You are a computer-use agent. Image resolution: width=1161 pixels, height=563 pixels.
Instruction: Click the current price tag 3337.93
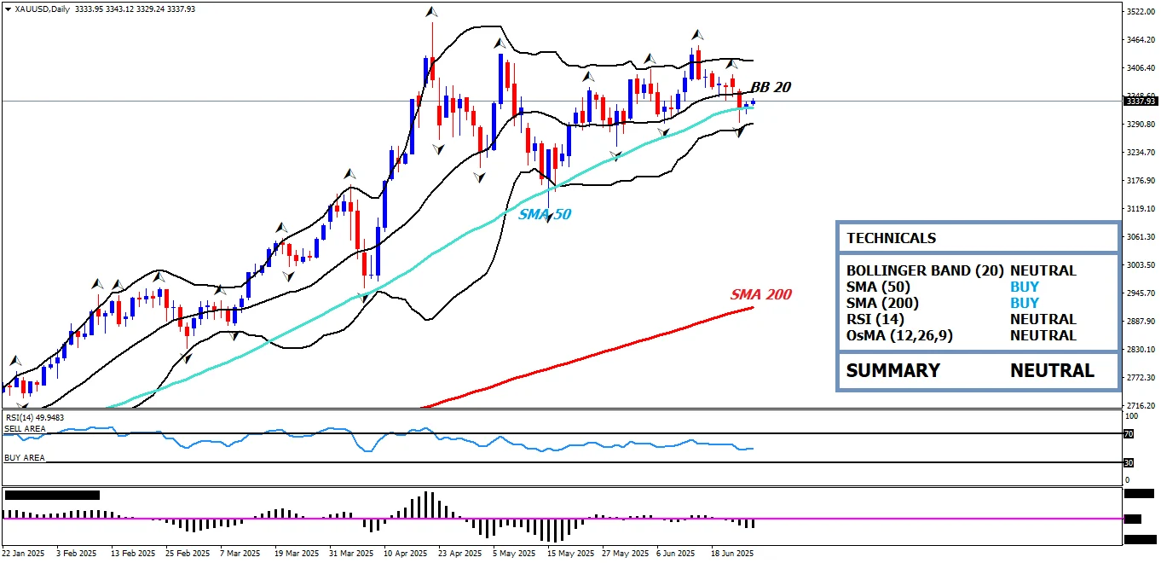click(x=1139, y=102)
